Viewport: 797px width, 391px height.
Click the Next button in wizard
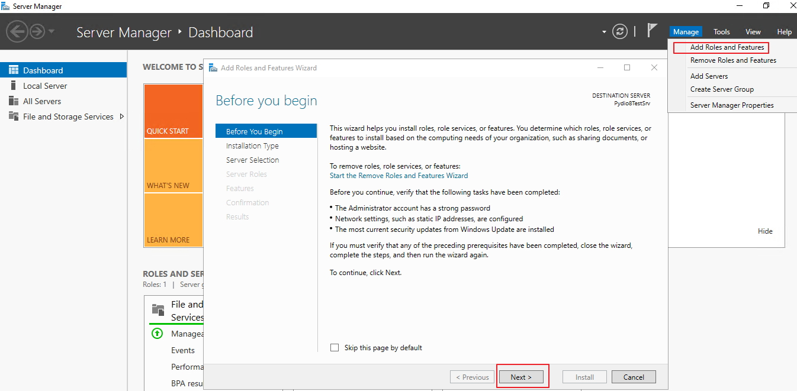[x=521, y=377]
